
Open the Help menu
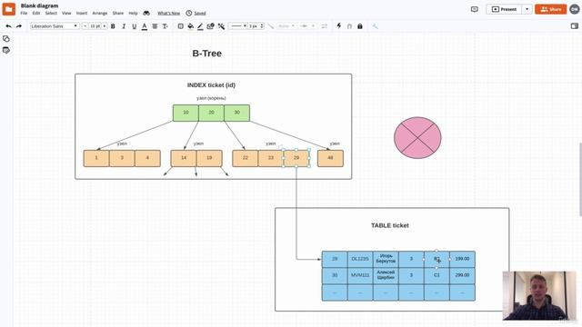(x=134, y=13)
